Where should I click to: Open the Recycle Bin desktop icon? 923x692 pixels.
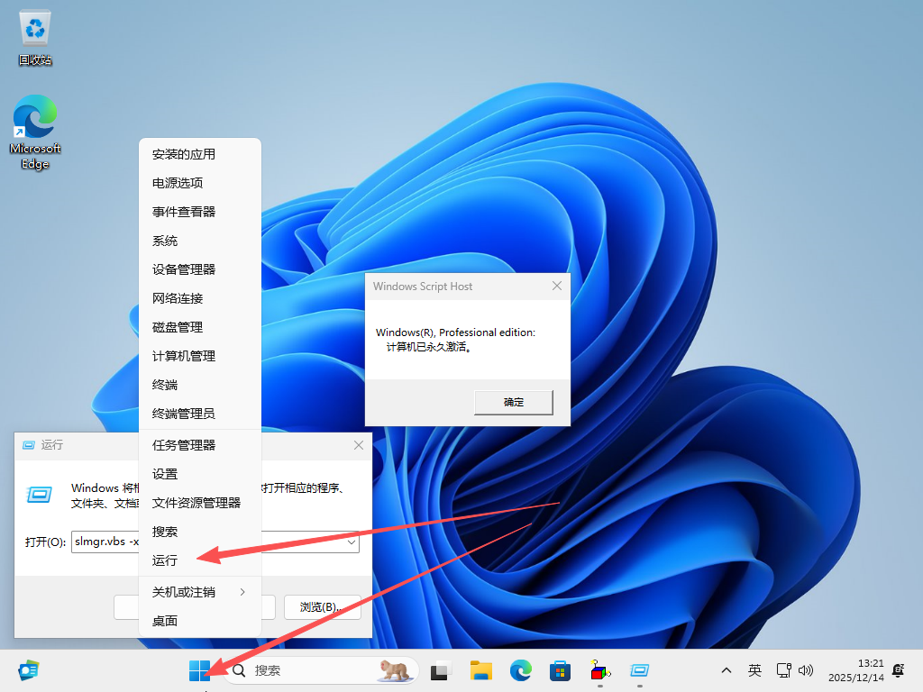coord(35,38)
